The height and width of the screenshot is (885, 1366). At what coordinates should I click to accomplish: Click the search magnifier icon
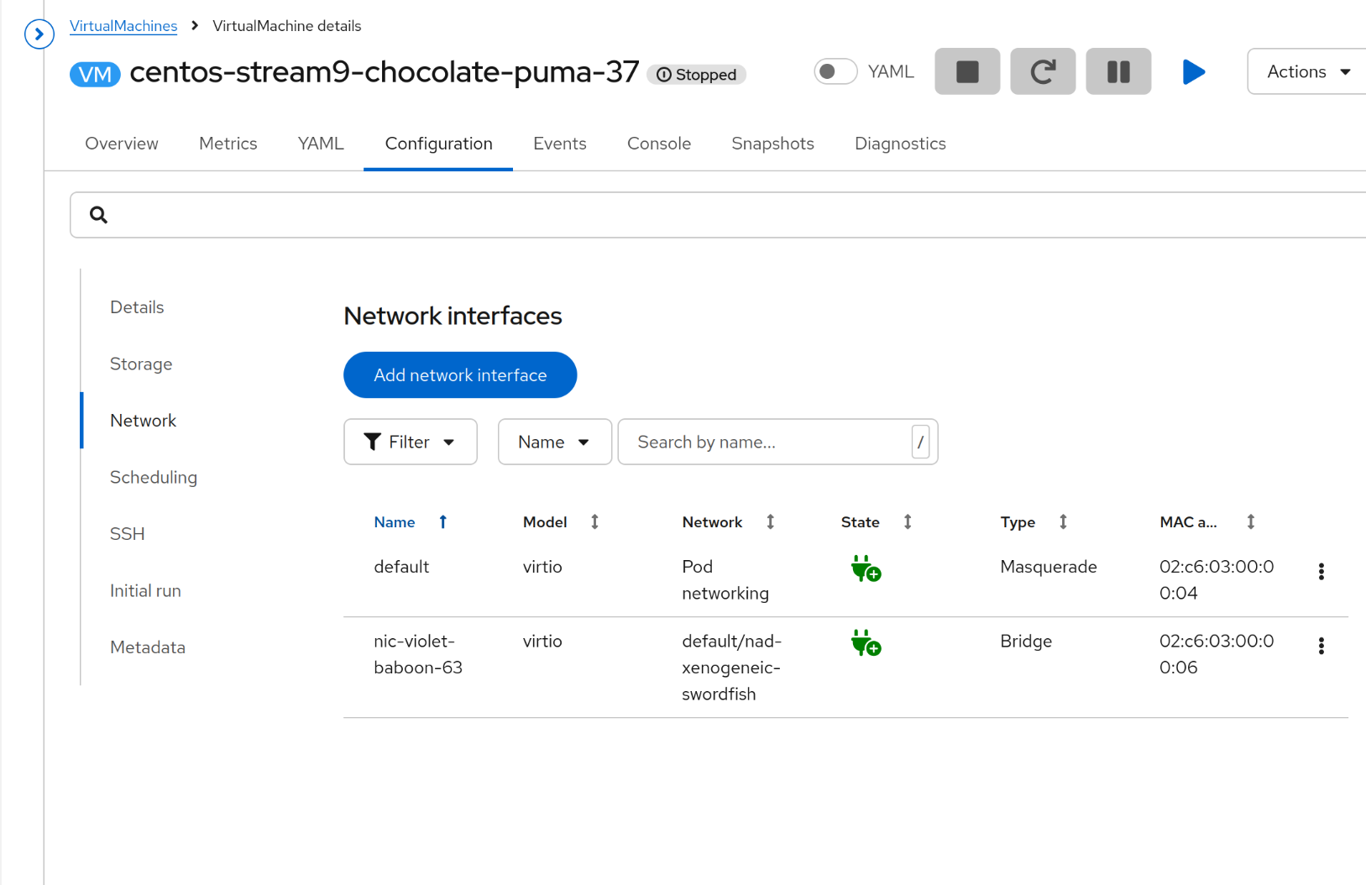[98, 215]
